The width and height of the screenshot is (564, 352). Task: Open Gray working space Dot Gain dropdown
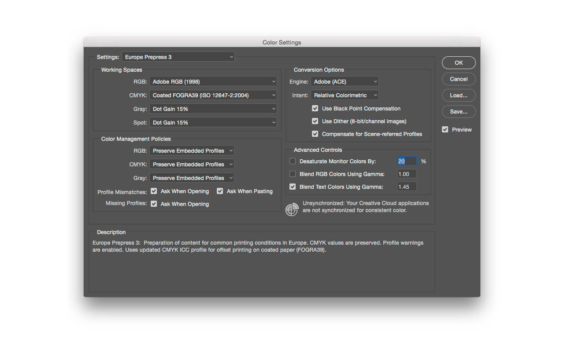pyautogui.click(x=213, y=109)
